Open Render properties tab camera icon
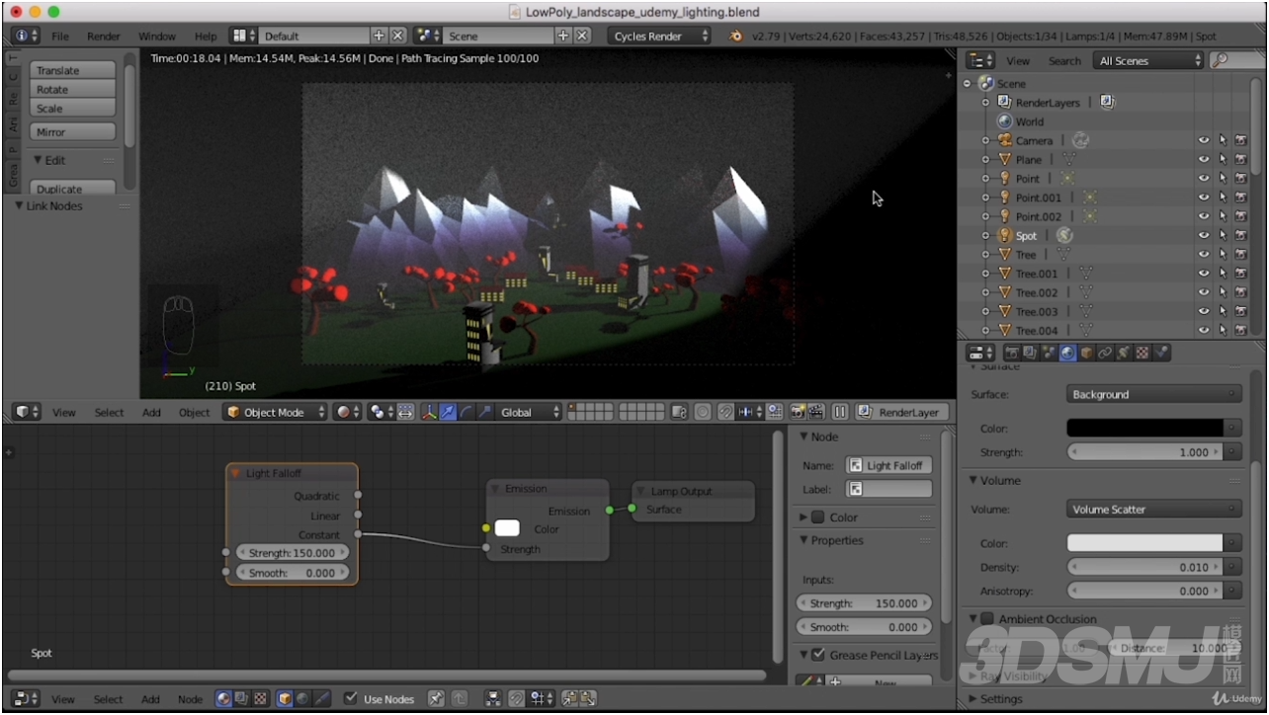The width and height of the screenshot is (1269, 715). 1012,353
